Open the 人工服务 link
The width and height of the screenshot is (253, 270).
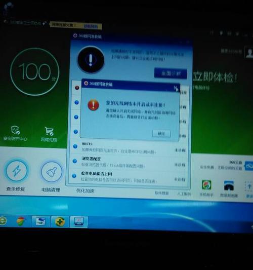pyautogui.click(x=184, y=194)
